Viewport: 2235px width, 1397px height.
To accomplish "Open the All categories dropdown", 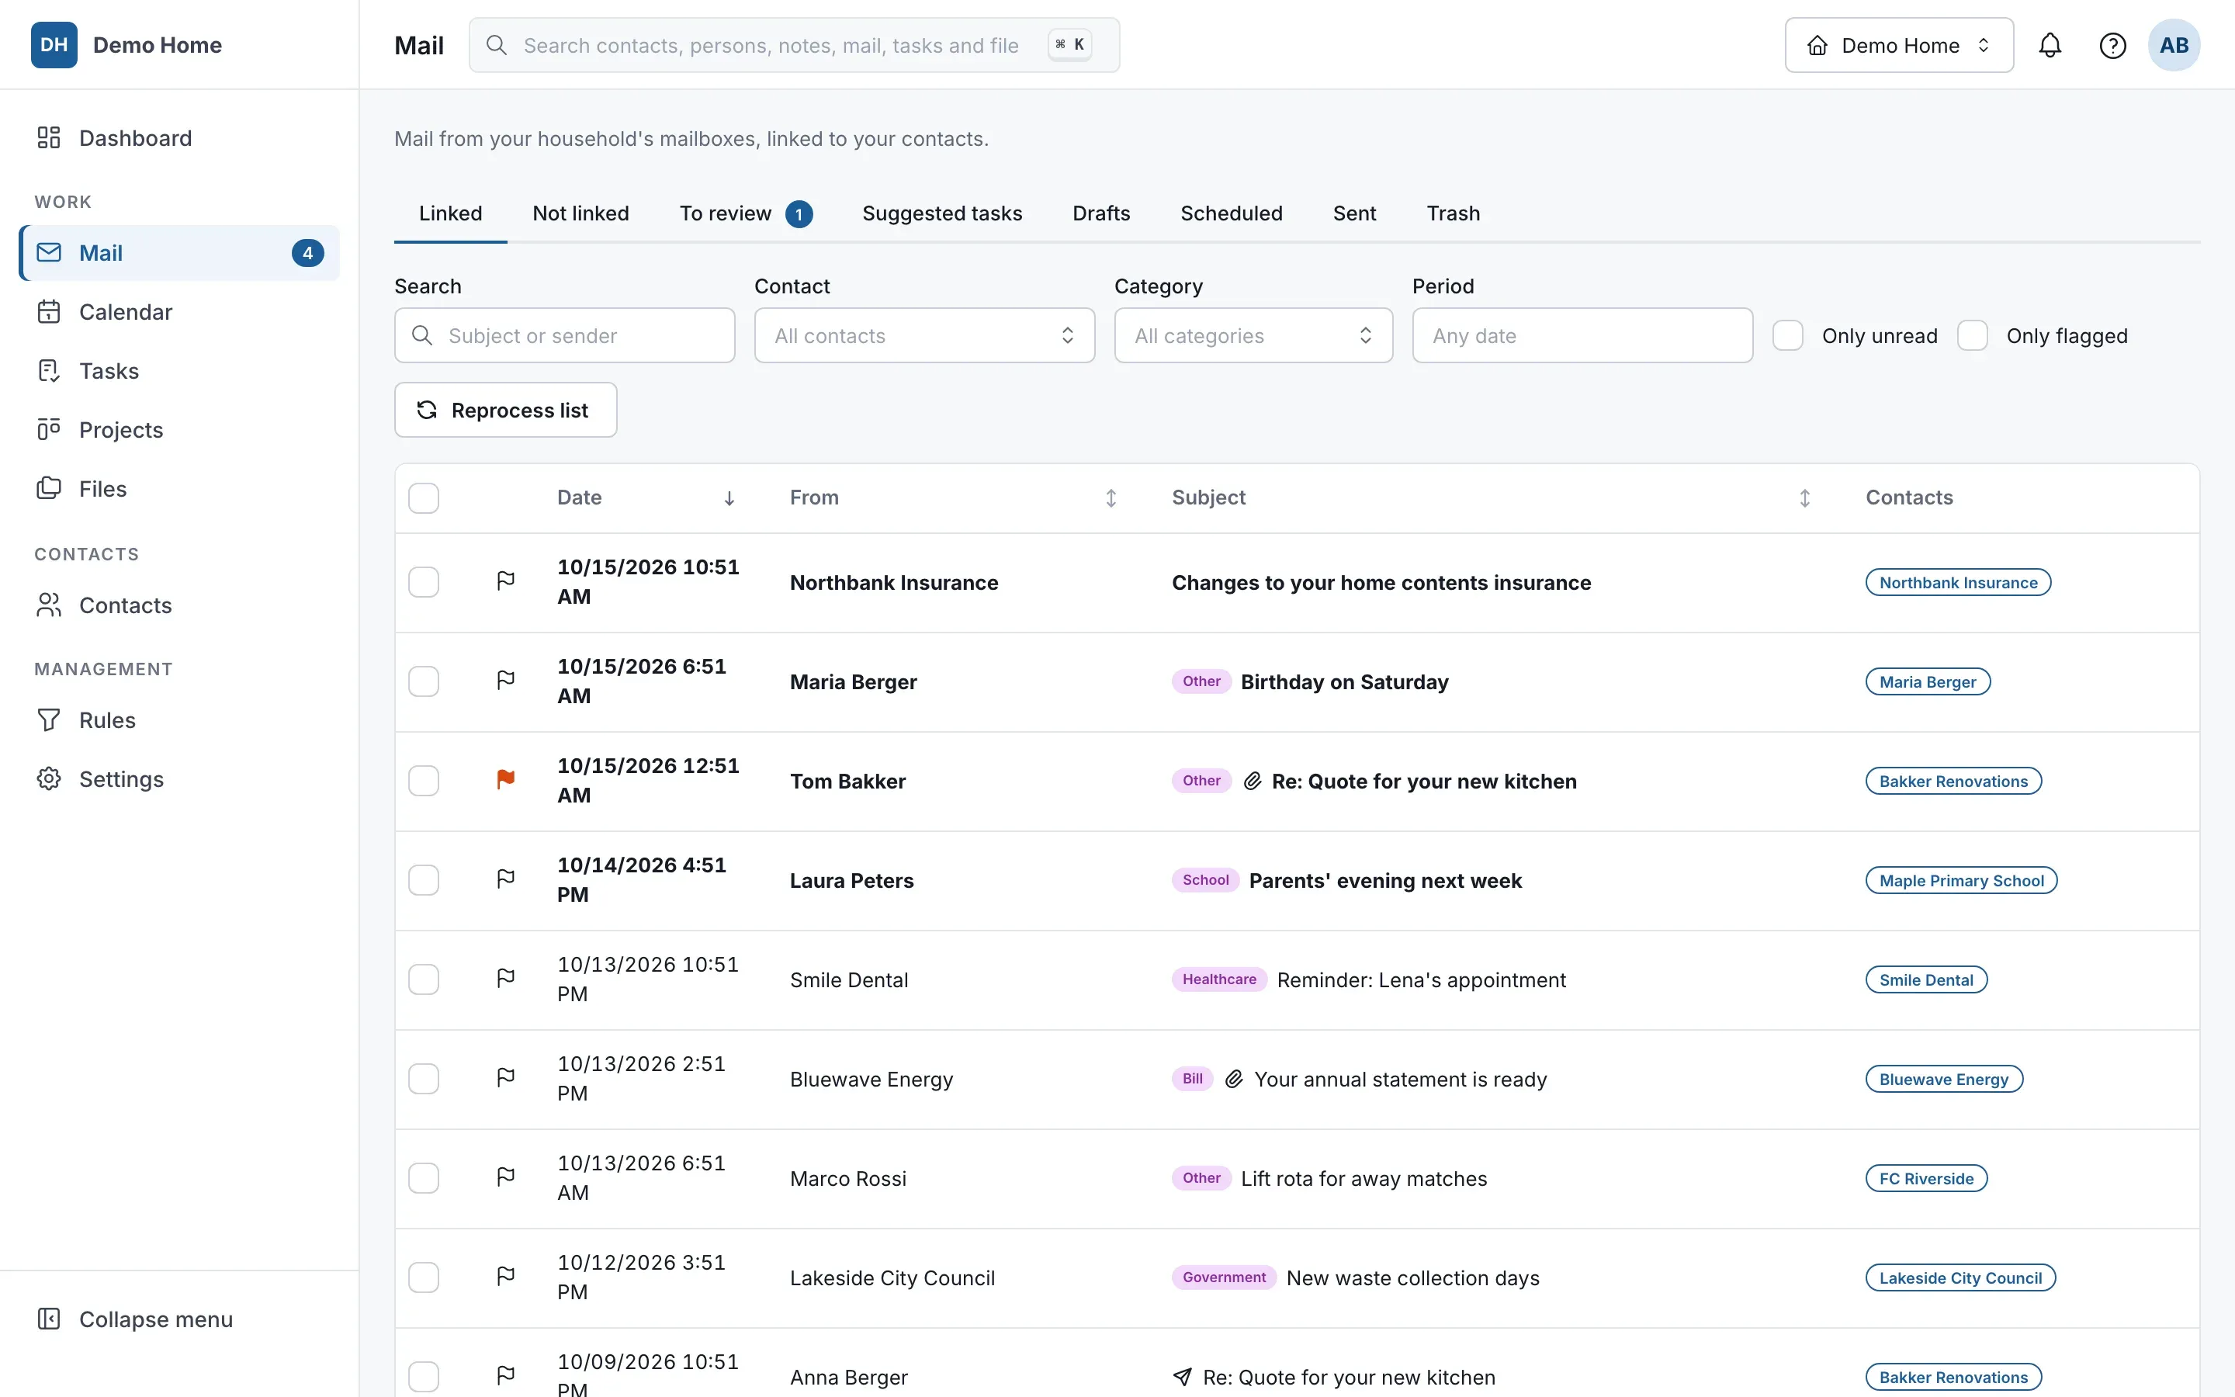I will click(1253, 335).
